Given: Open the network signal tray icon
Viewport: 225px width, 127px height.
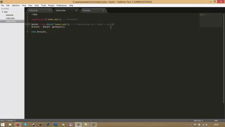Looking at the screenshot, I should point(203,125).
